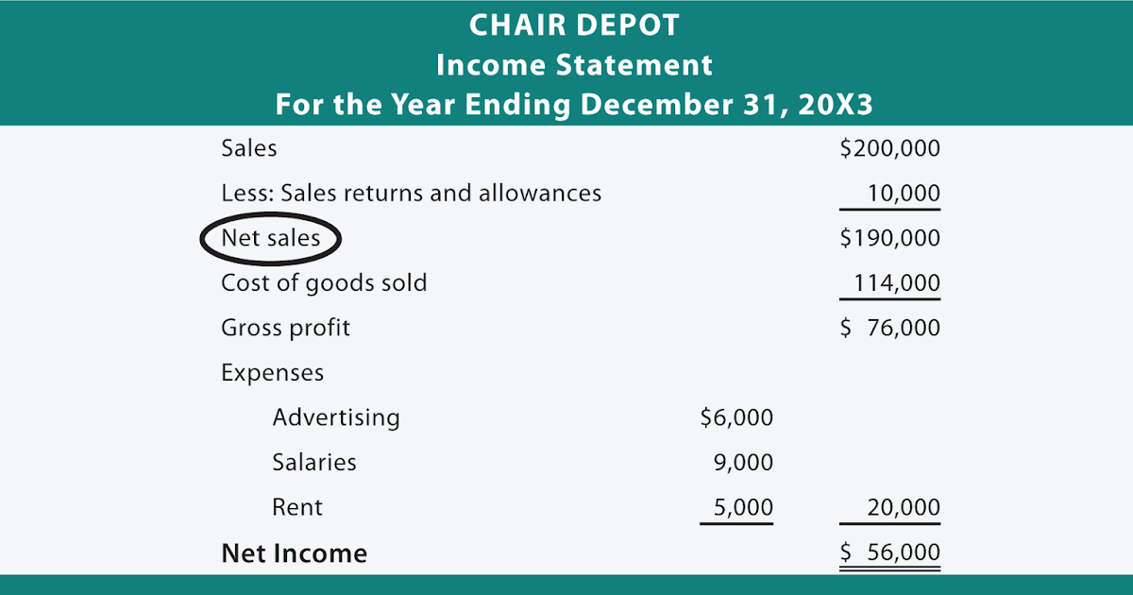
Task: Click the Gross profit label
Action: click(x=285, y=329)
